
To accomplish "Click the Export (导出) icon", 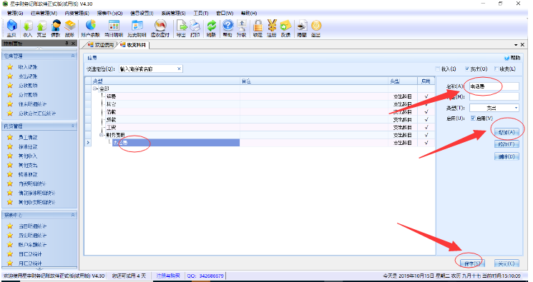I will pyautogui.click(x=182, y=28).
